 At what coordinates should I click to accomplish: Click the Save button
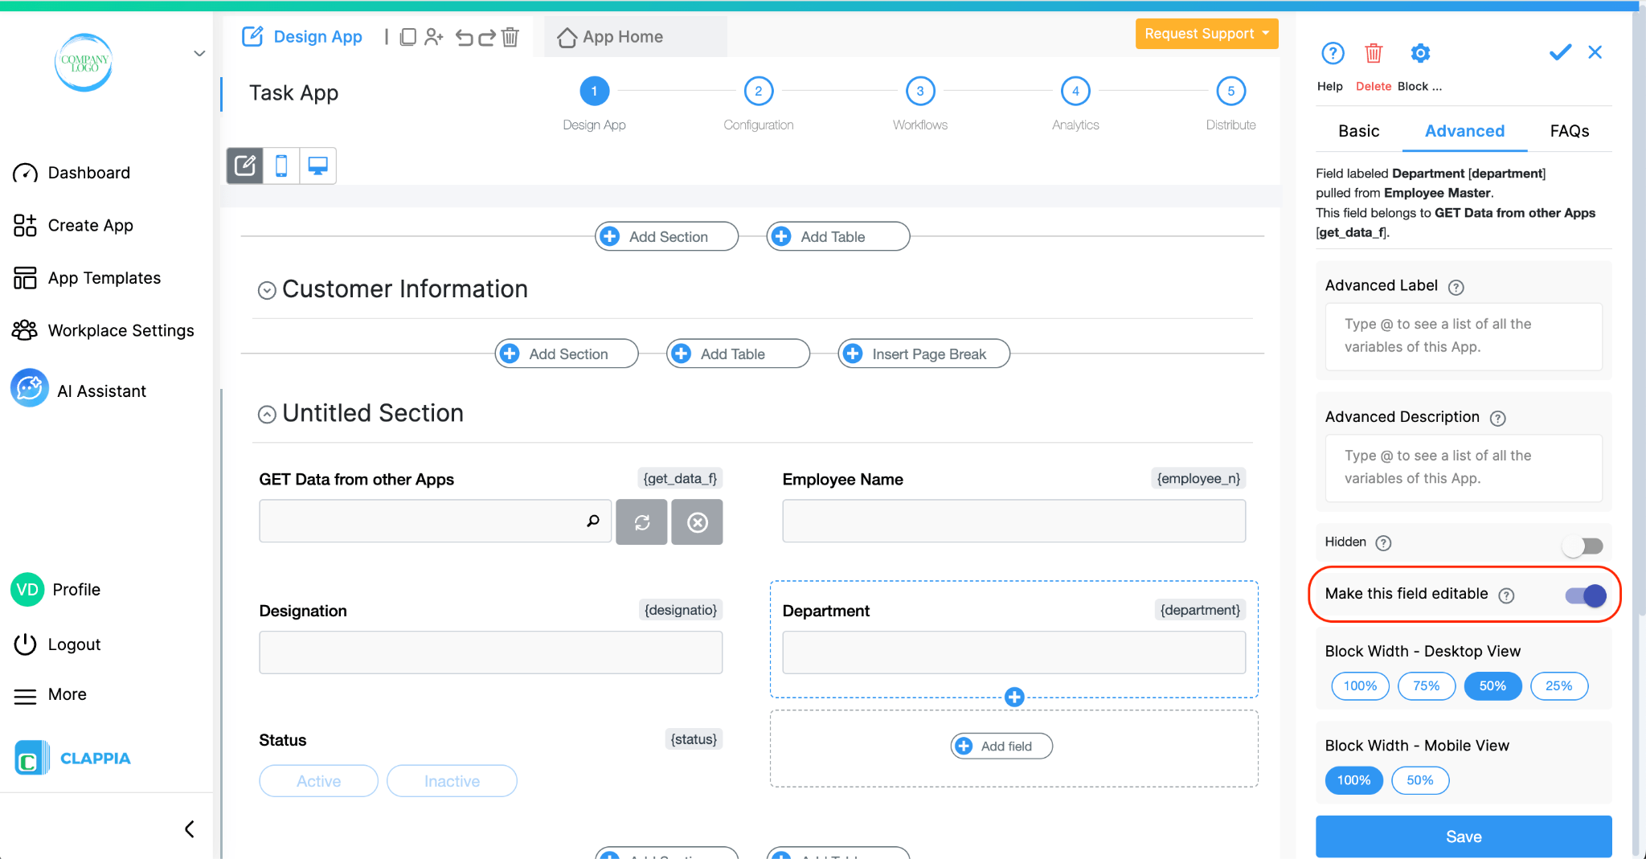[x=1463, y=836]
